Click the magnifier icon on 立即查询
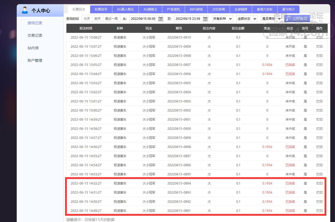Viewport: 335px width, 222px height. coord(288,18)
